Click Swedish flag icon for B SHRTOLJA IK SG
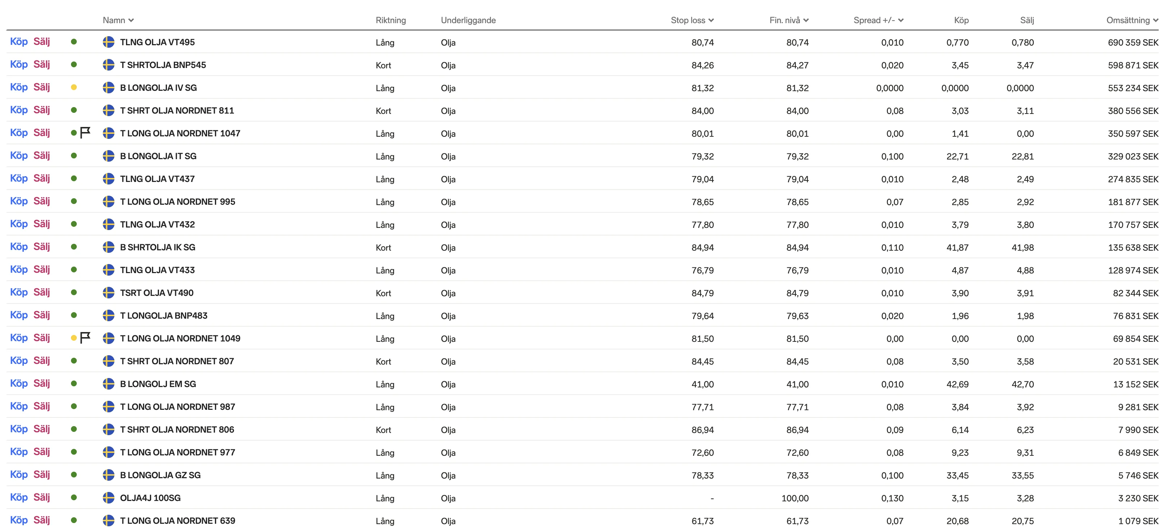This screenshot has height=531, width=1171. (108, 247)
